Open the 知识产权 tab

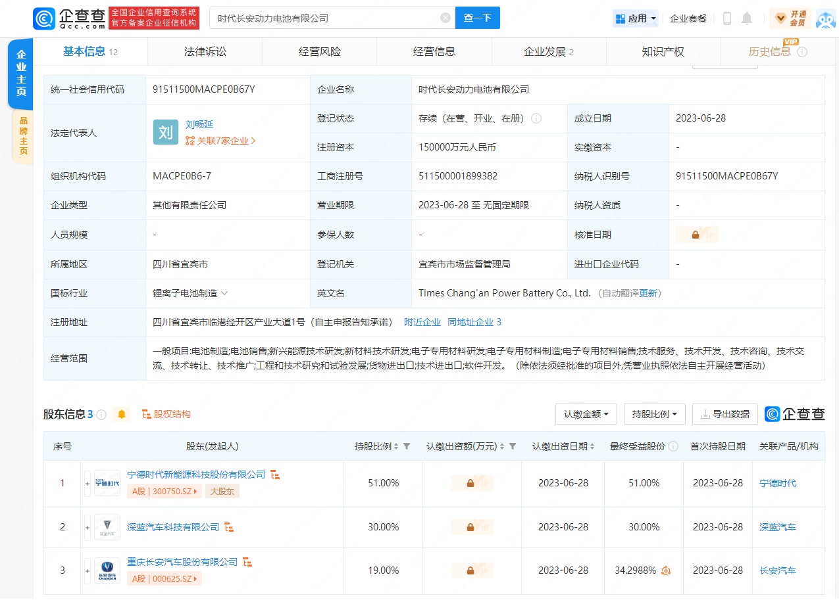click(x=663, y=52)
